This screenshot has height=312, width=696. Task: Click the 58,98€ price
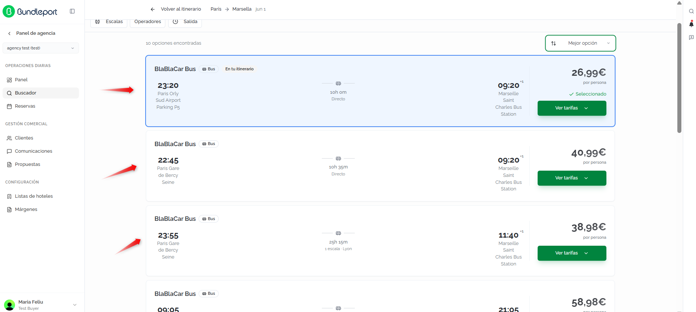[x=589, y=302]
